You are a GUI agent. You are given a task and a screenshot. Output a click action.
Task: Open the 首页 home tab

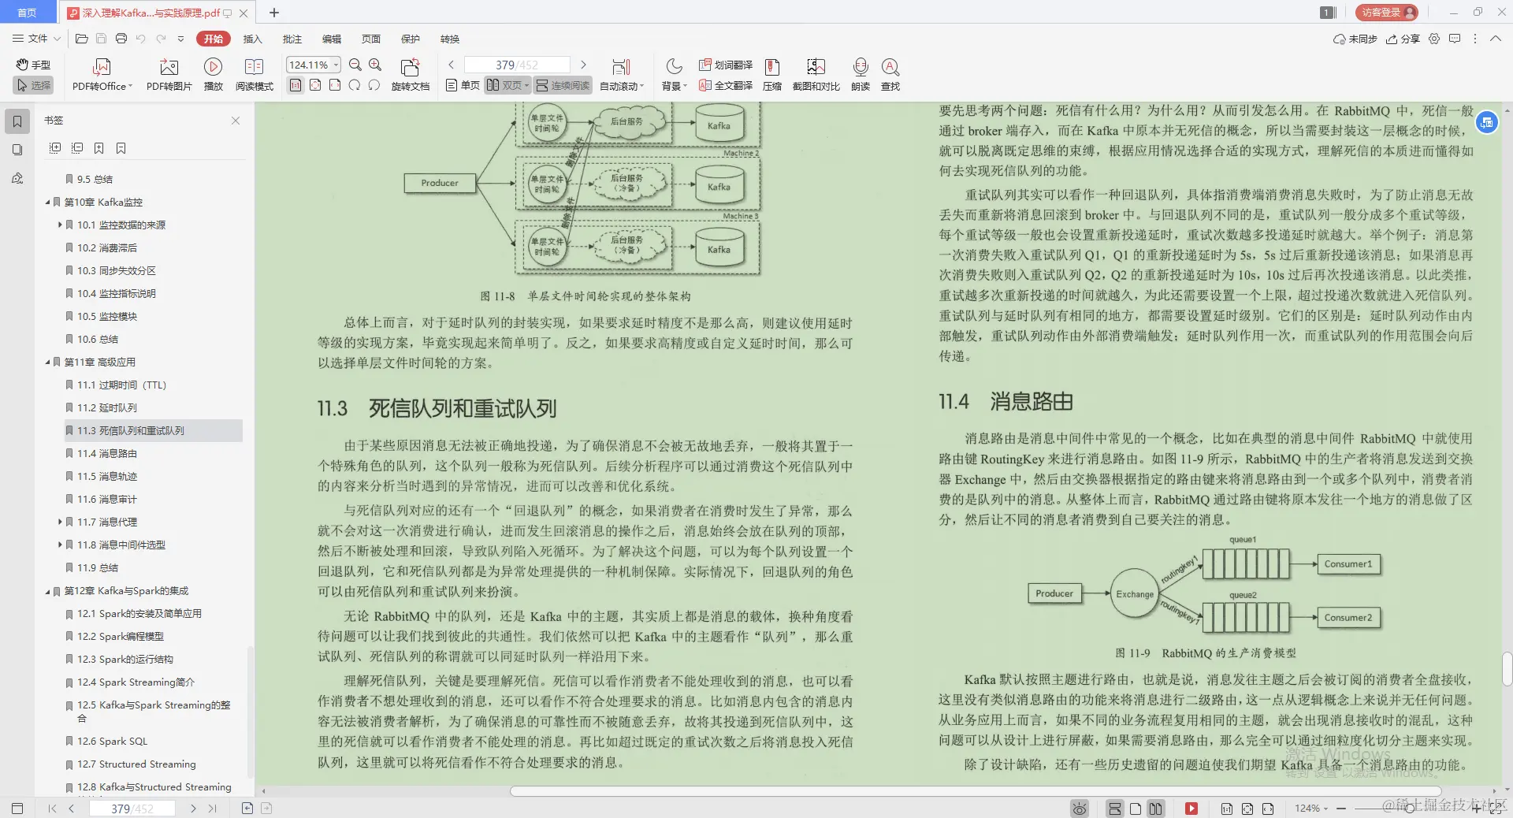click(x=27, y=13)
